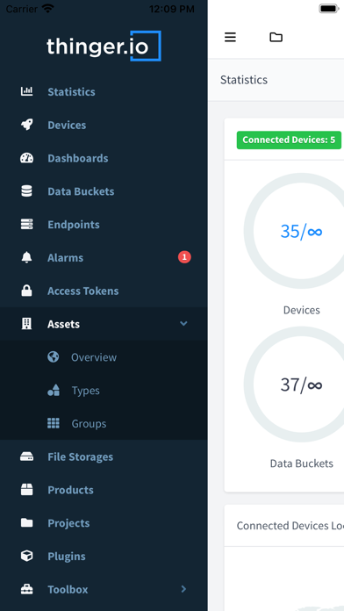This screenshot has height=611, width=344.
Task: Open Dashboards from the sidebar
Action: pos(78,158)
